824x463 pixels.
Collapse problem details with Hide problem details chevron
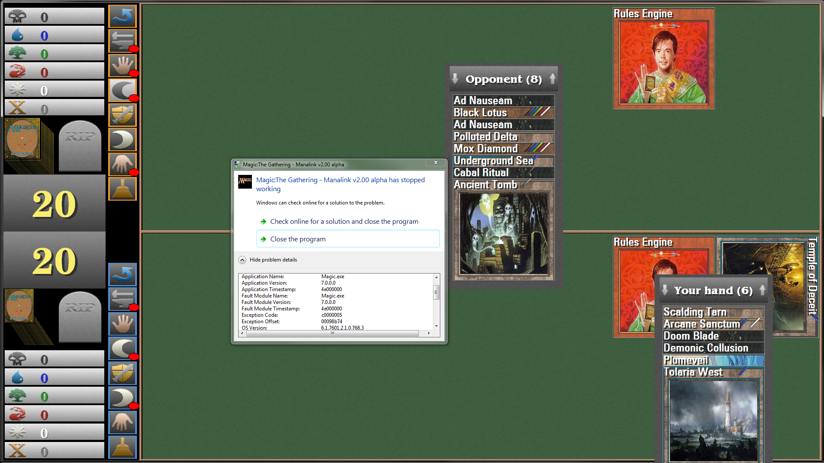(242, 260)
